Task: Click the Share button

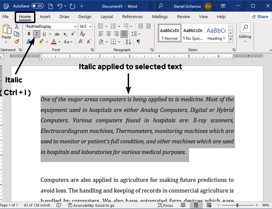Action: pyautogui.click(x=260, y=17)
